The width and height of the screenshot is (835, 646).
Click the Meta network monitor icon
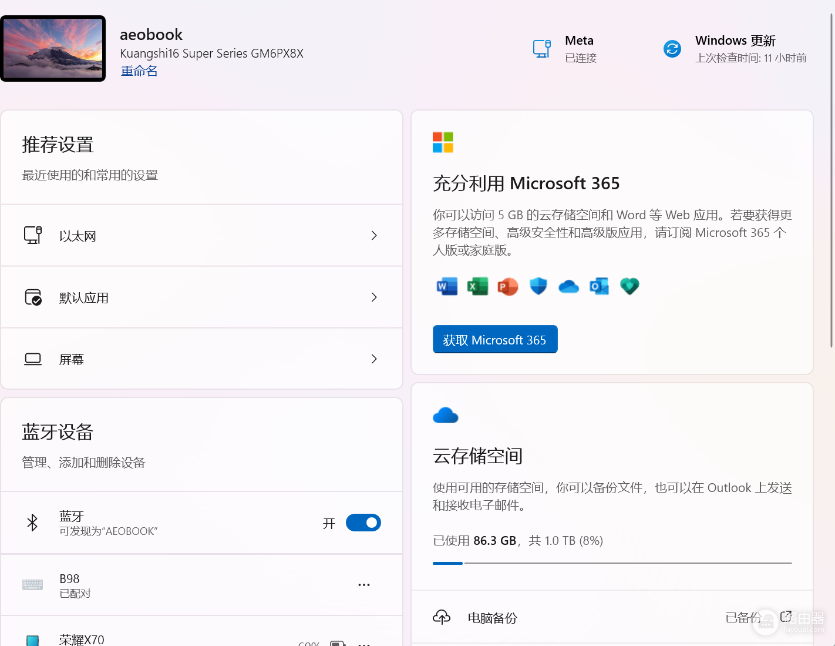coord(541,49)
